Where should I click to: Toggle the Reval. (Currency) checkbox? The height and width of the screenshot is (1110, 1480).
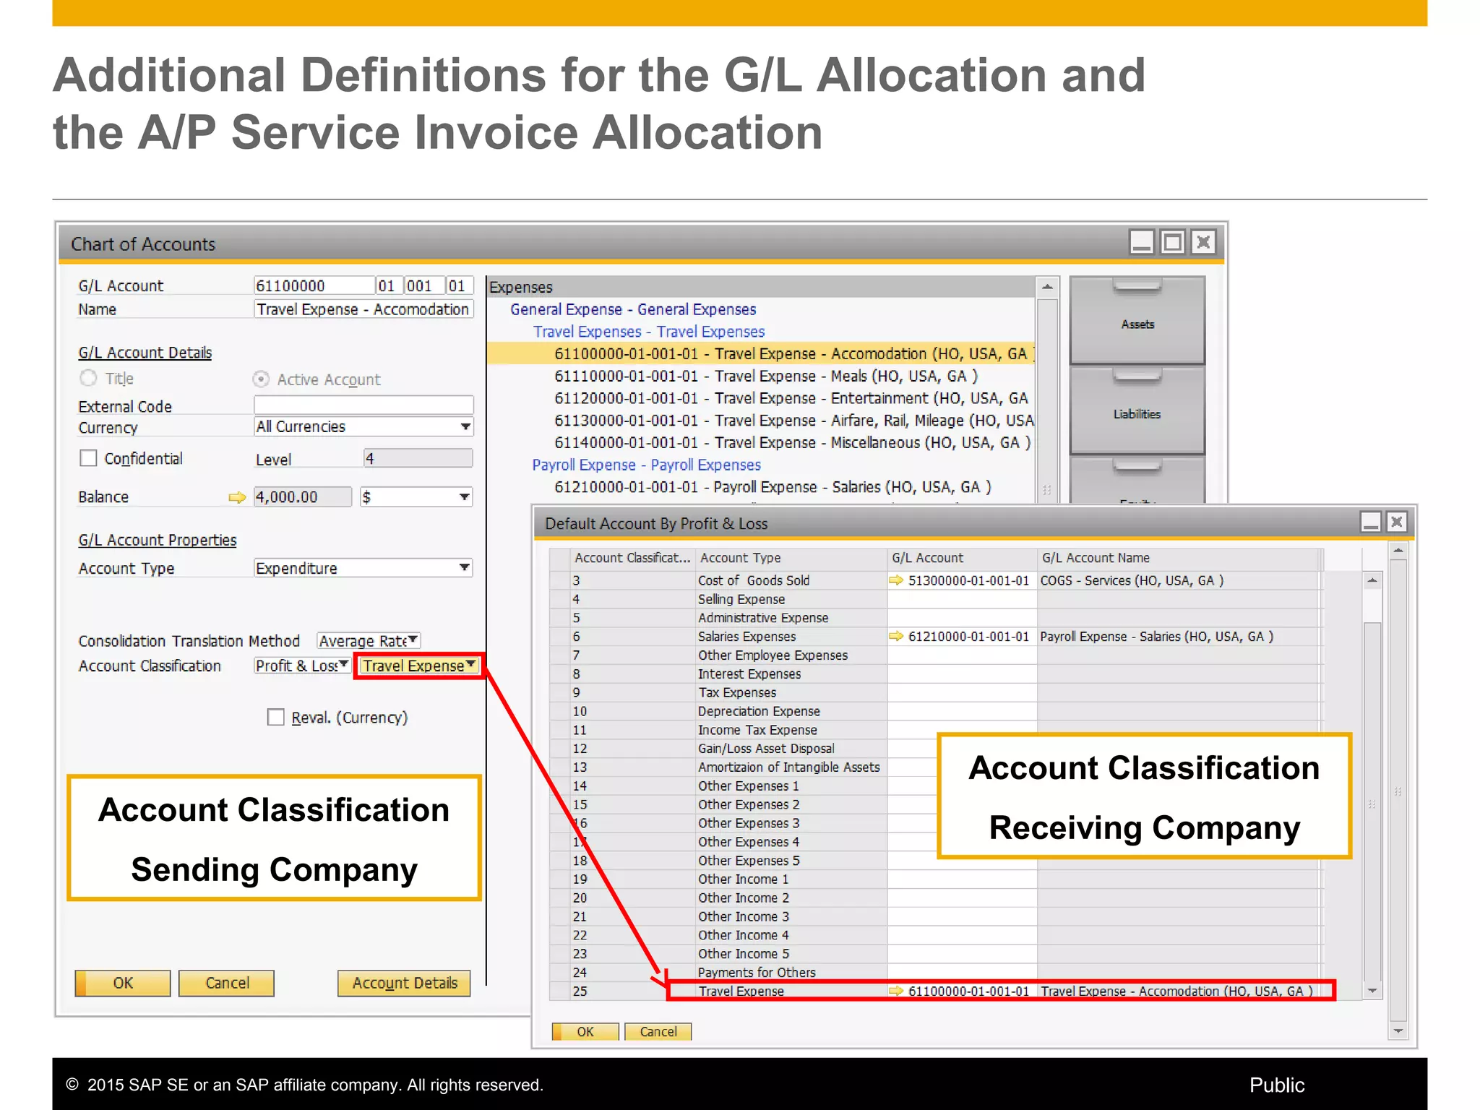(x=275, y=717)
